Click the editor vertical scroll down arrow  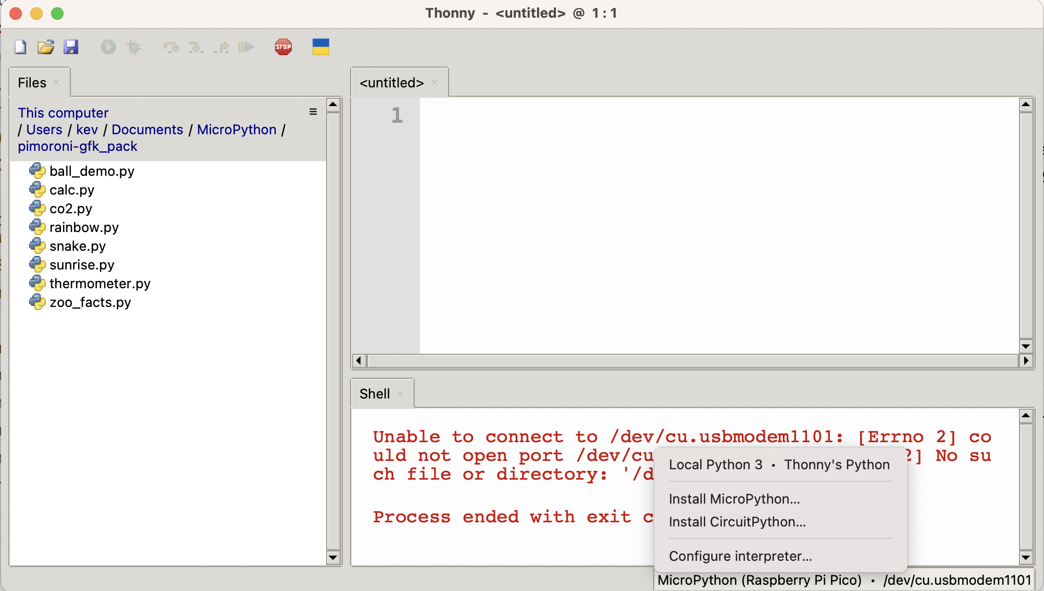point(1026,346)
